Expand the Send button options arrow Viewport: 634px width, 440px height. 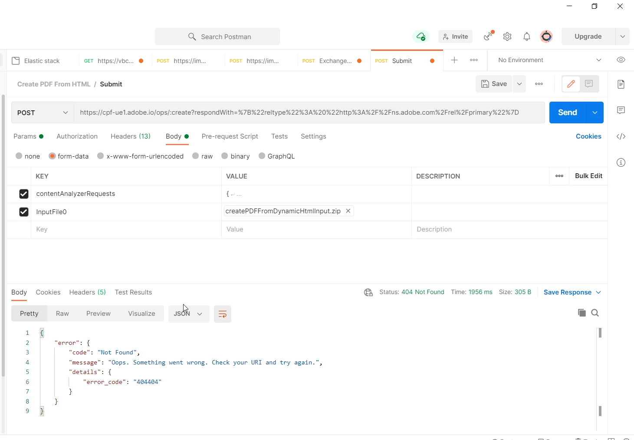[x=595, y=112]
